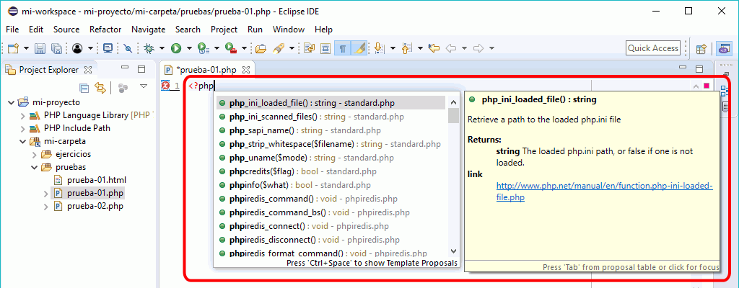Open the Project menu

(224, 30)
